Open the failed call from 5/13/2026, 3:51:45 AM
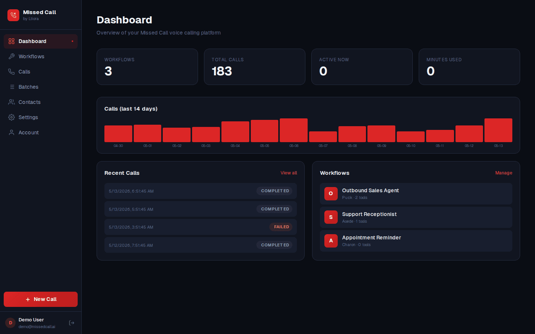This screenshot has width=535, height=334. [201, 227]
